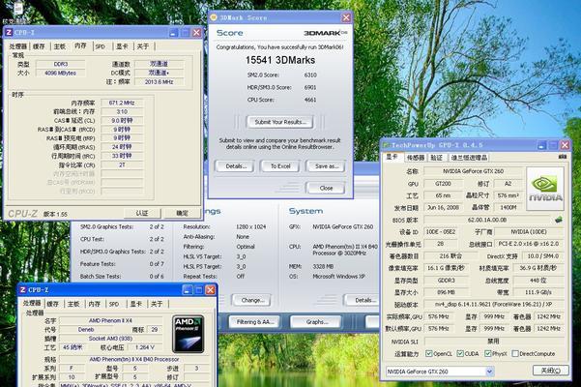The height and width of the screenshot is (387, 581).
Task: Toggle the CUDA checkbox in GPU-Z
Action: pyautogui.click(x=460, y=354)
